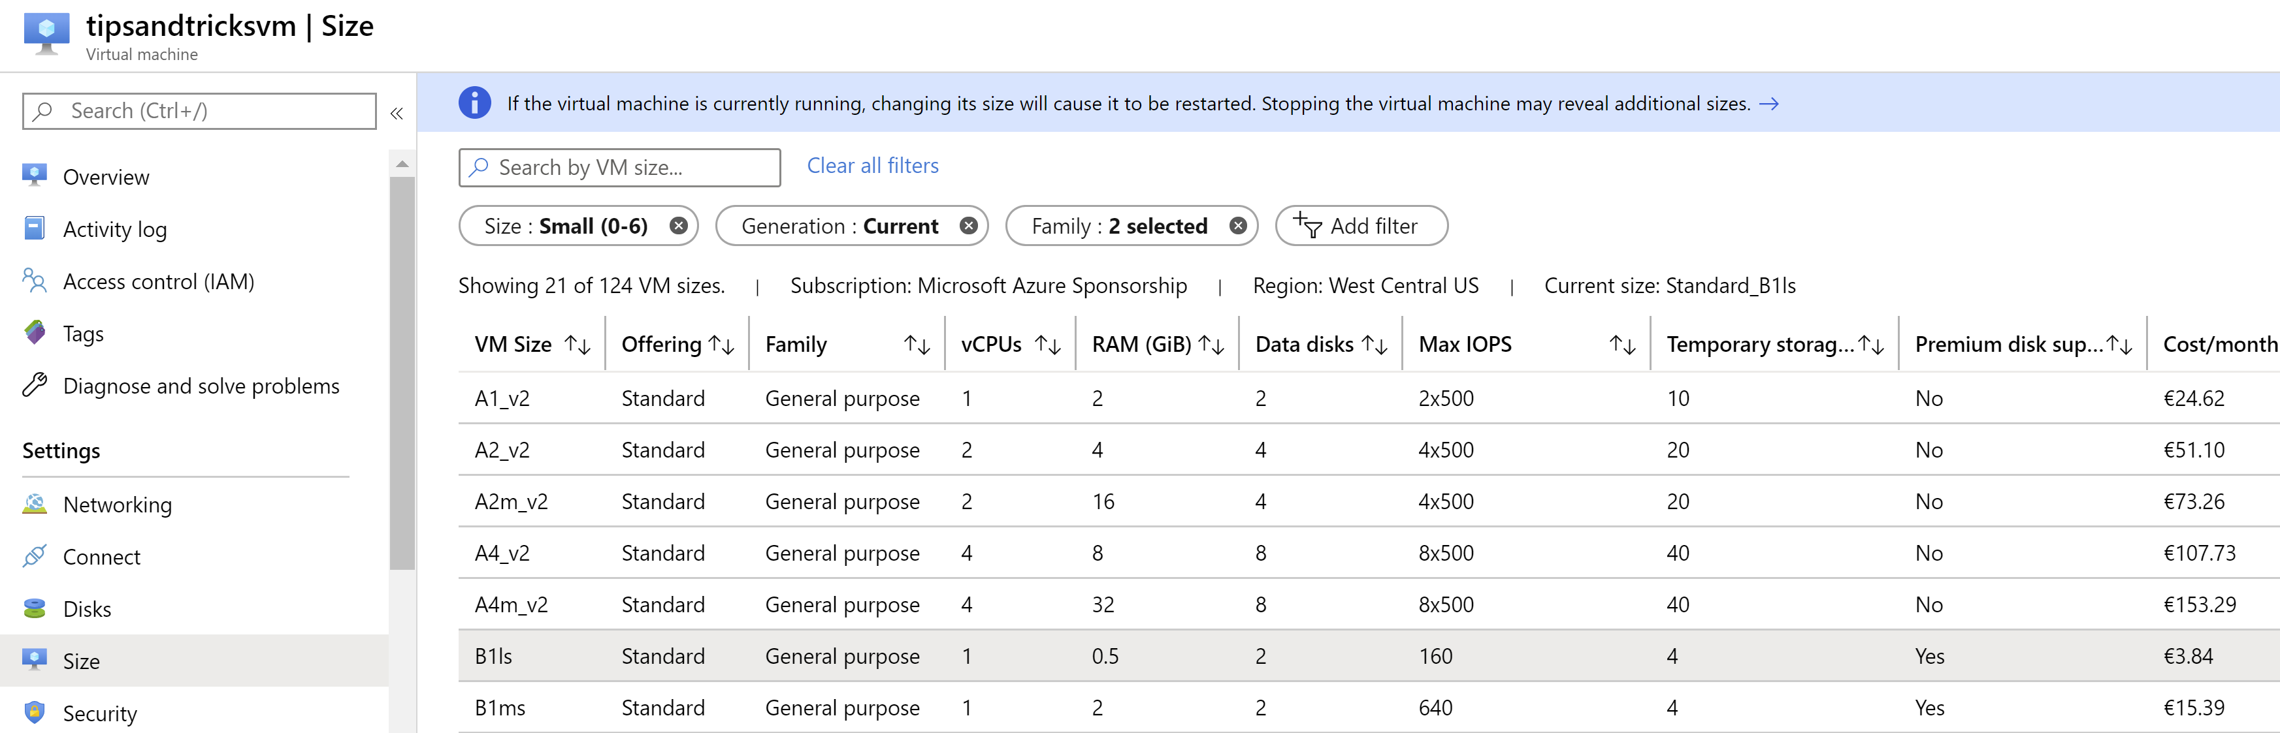Click the Security shield icon
This screenshot has height=733, width=2280.
pos(35,711)
